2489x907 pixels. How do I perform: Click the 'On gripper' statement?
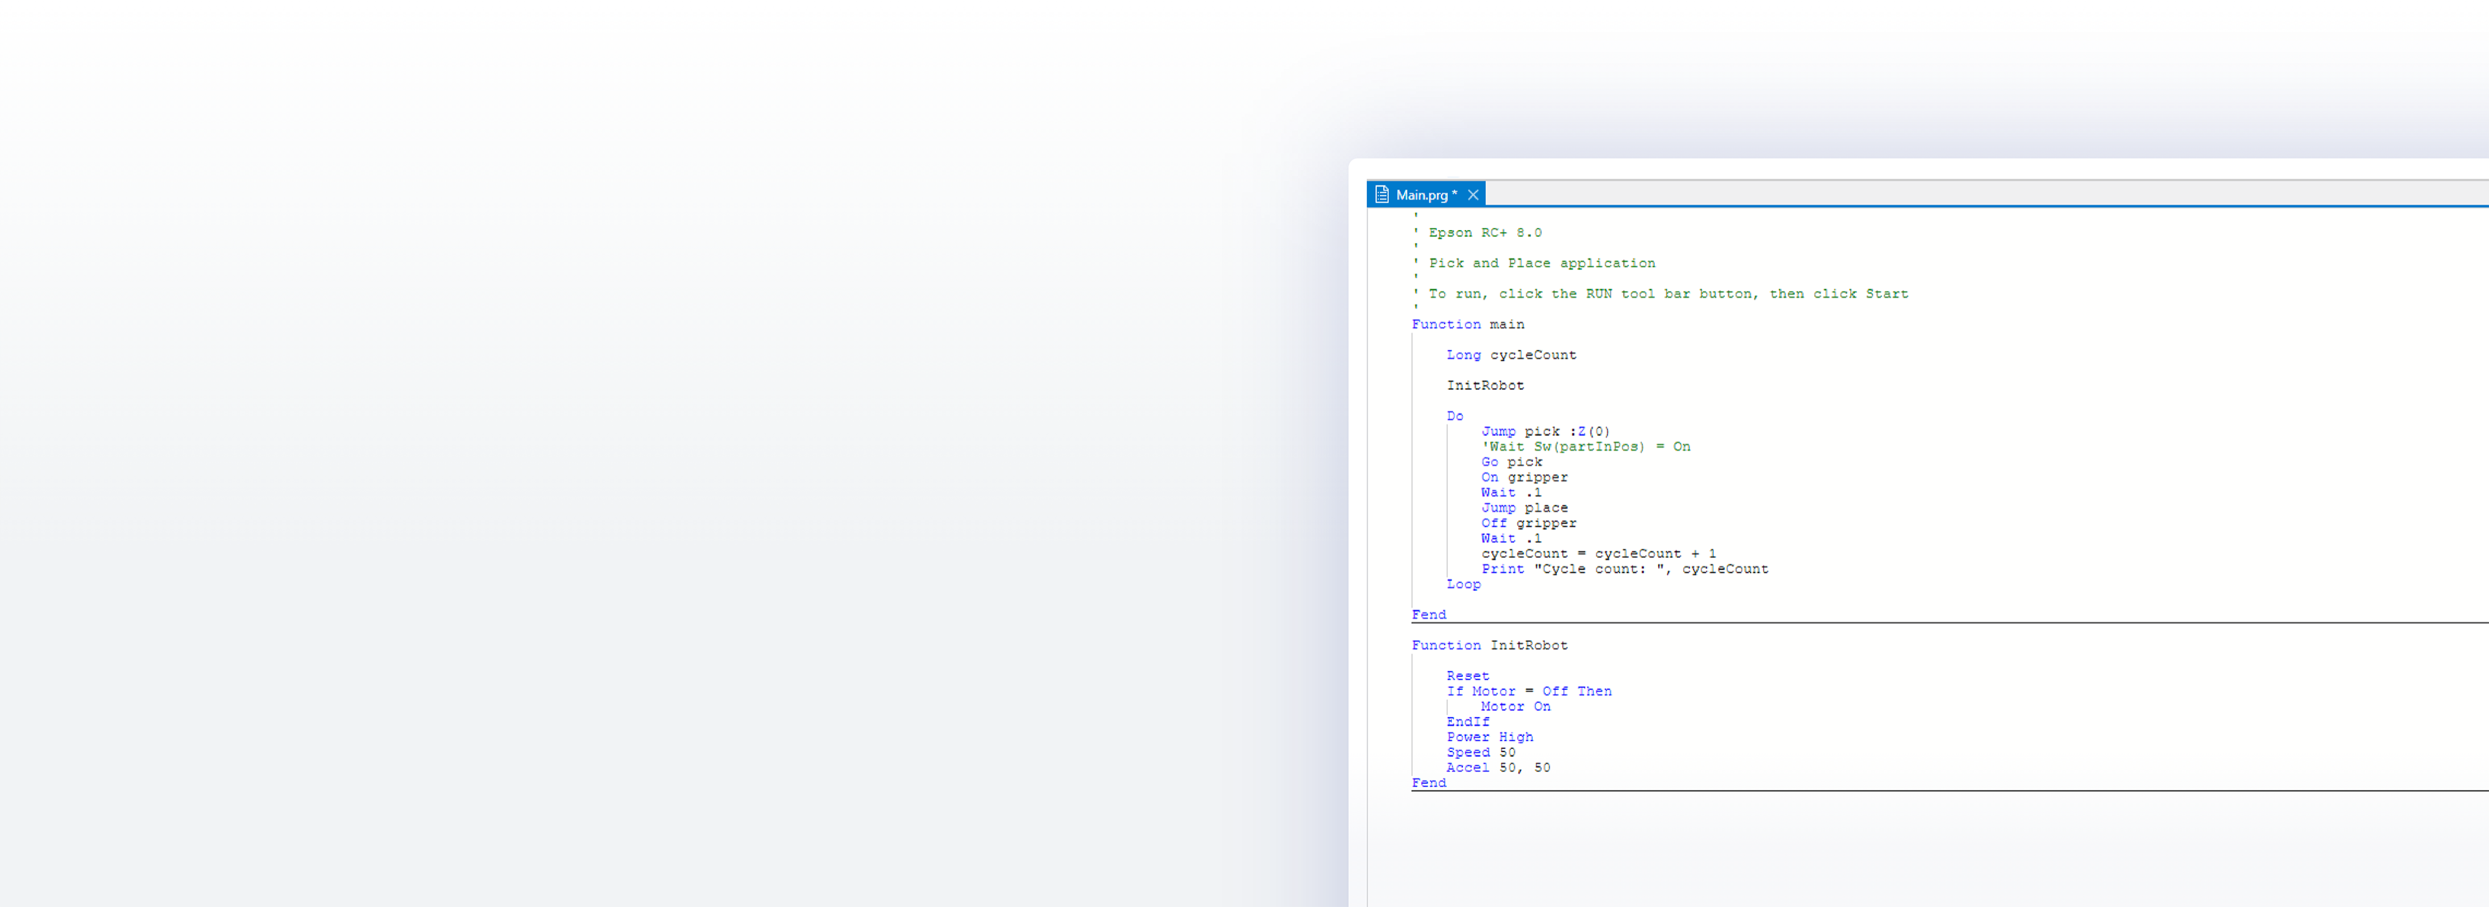1524,477
